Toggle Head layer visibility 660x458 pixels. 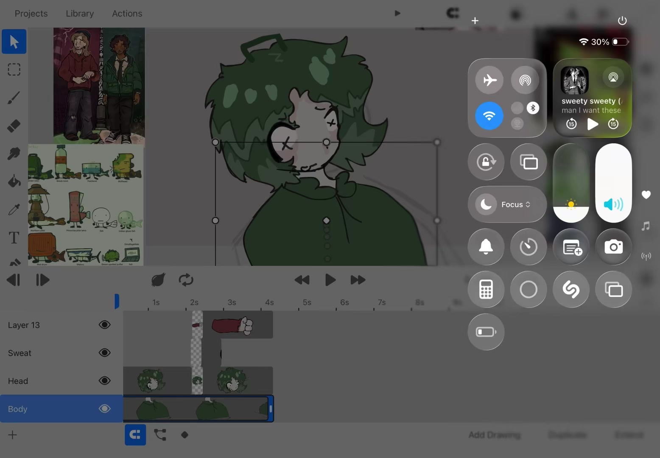[x=104, y=381]
